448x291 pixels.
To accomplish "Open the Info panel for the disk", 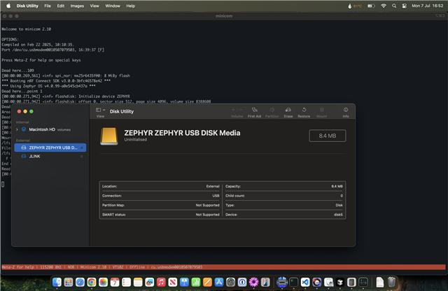I will pos(346,113).
